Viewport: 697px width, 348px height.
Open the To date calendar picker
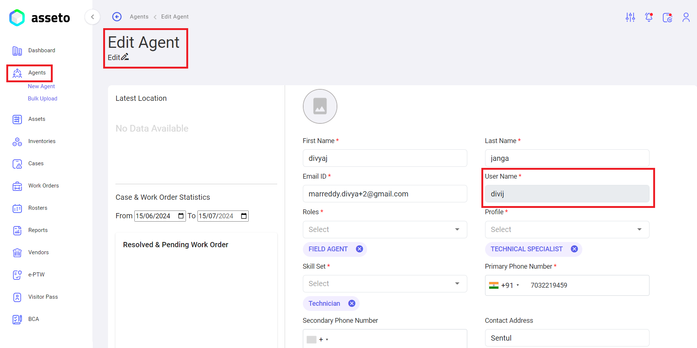tap(244, 216)
